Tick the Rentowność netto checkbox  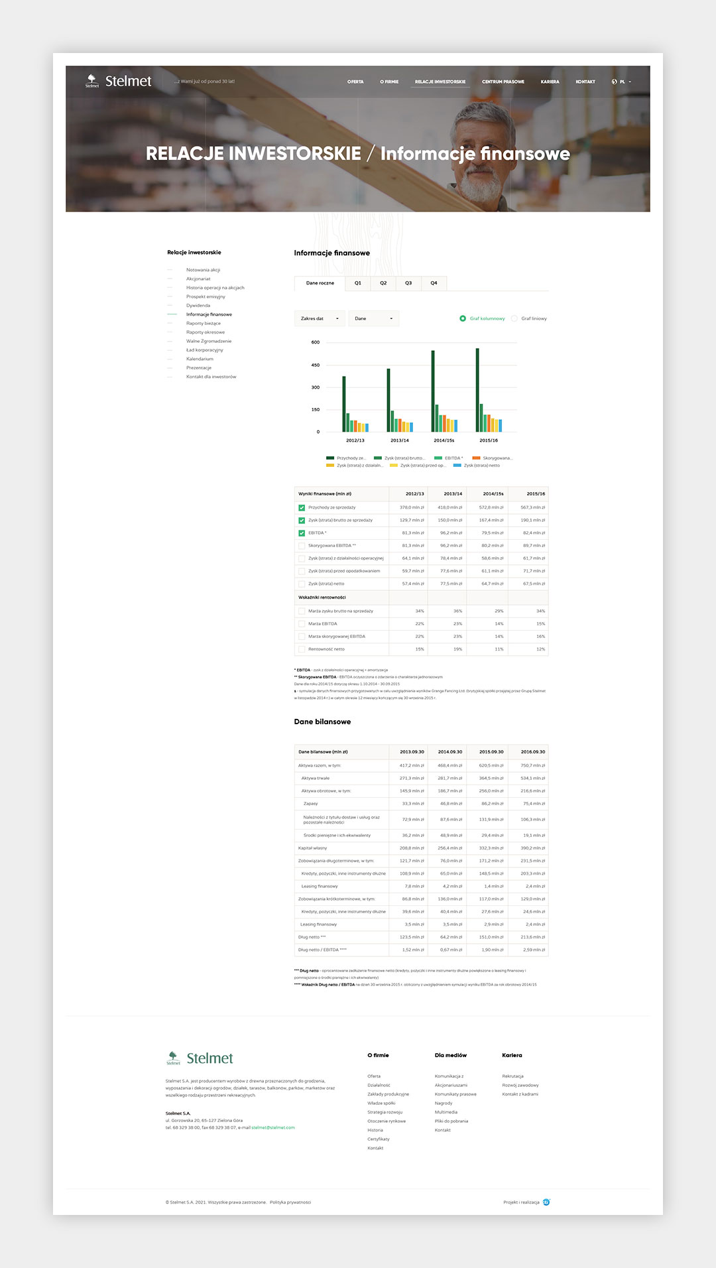[x=302, y=649]
